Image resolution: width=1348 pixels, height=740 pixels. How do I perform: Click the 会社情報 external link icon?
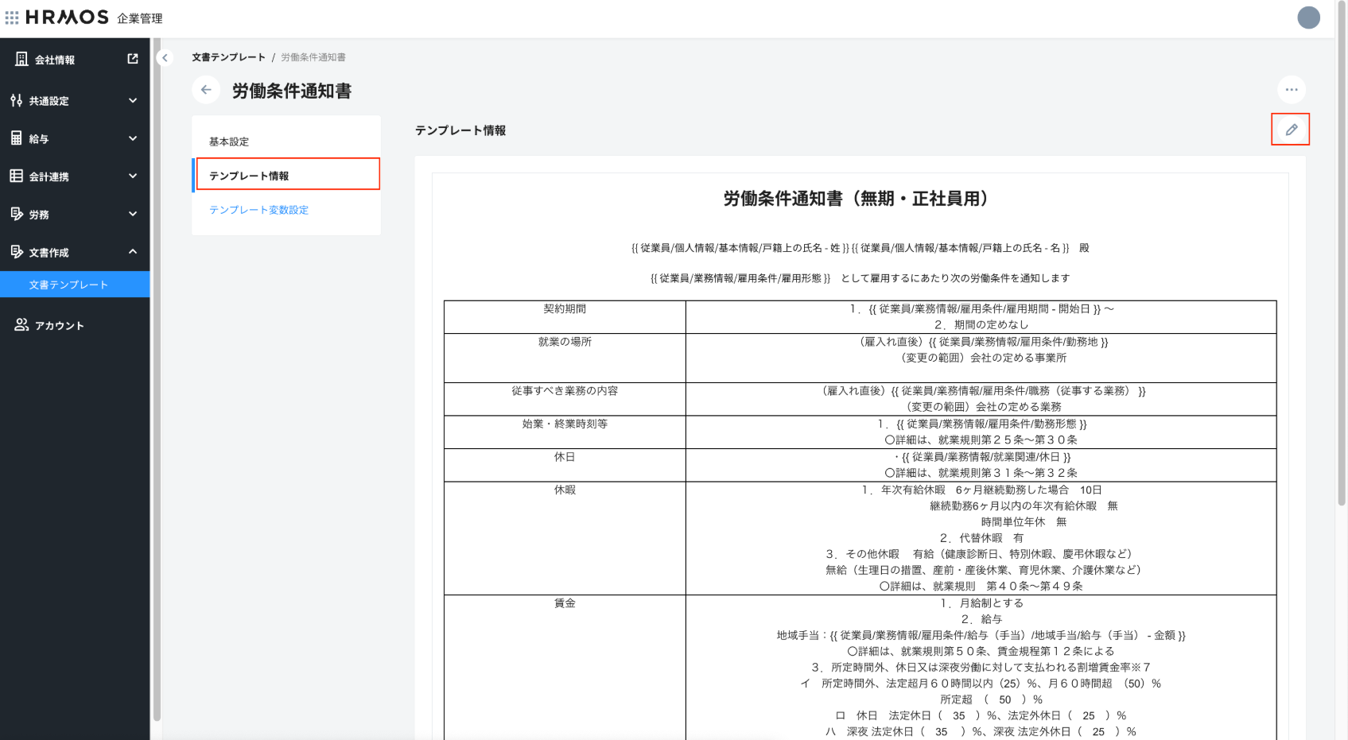(133, 59)
